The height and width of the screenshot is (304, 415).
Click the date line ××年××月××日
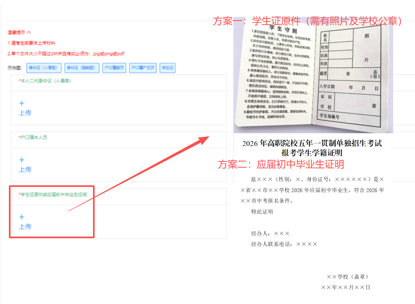pyautogui.click(x=346, y=287)
